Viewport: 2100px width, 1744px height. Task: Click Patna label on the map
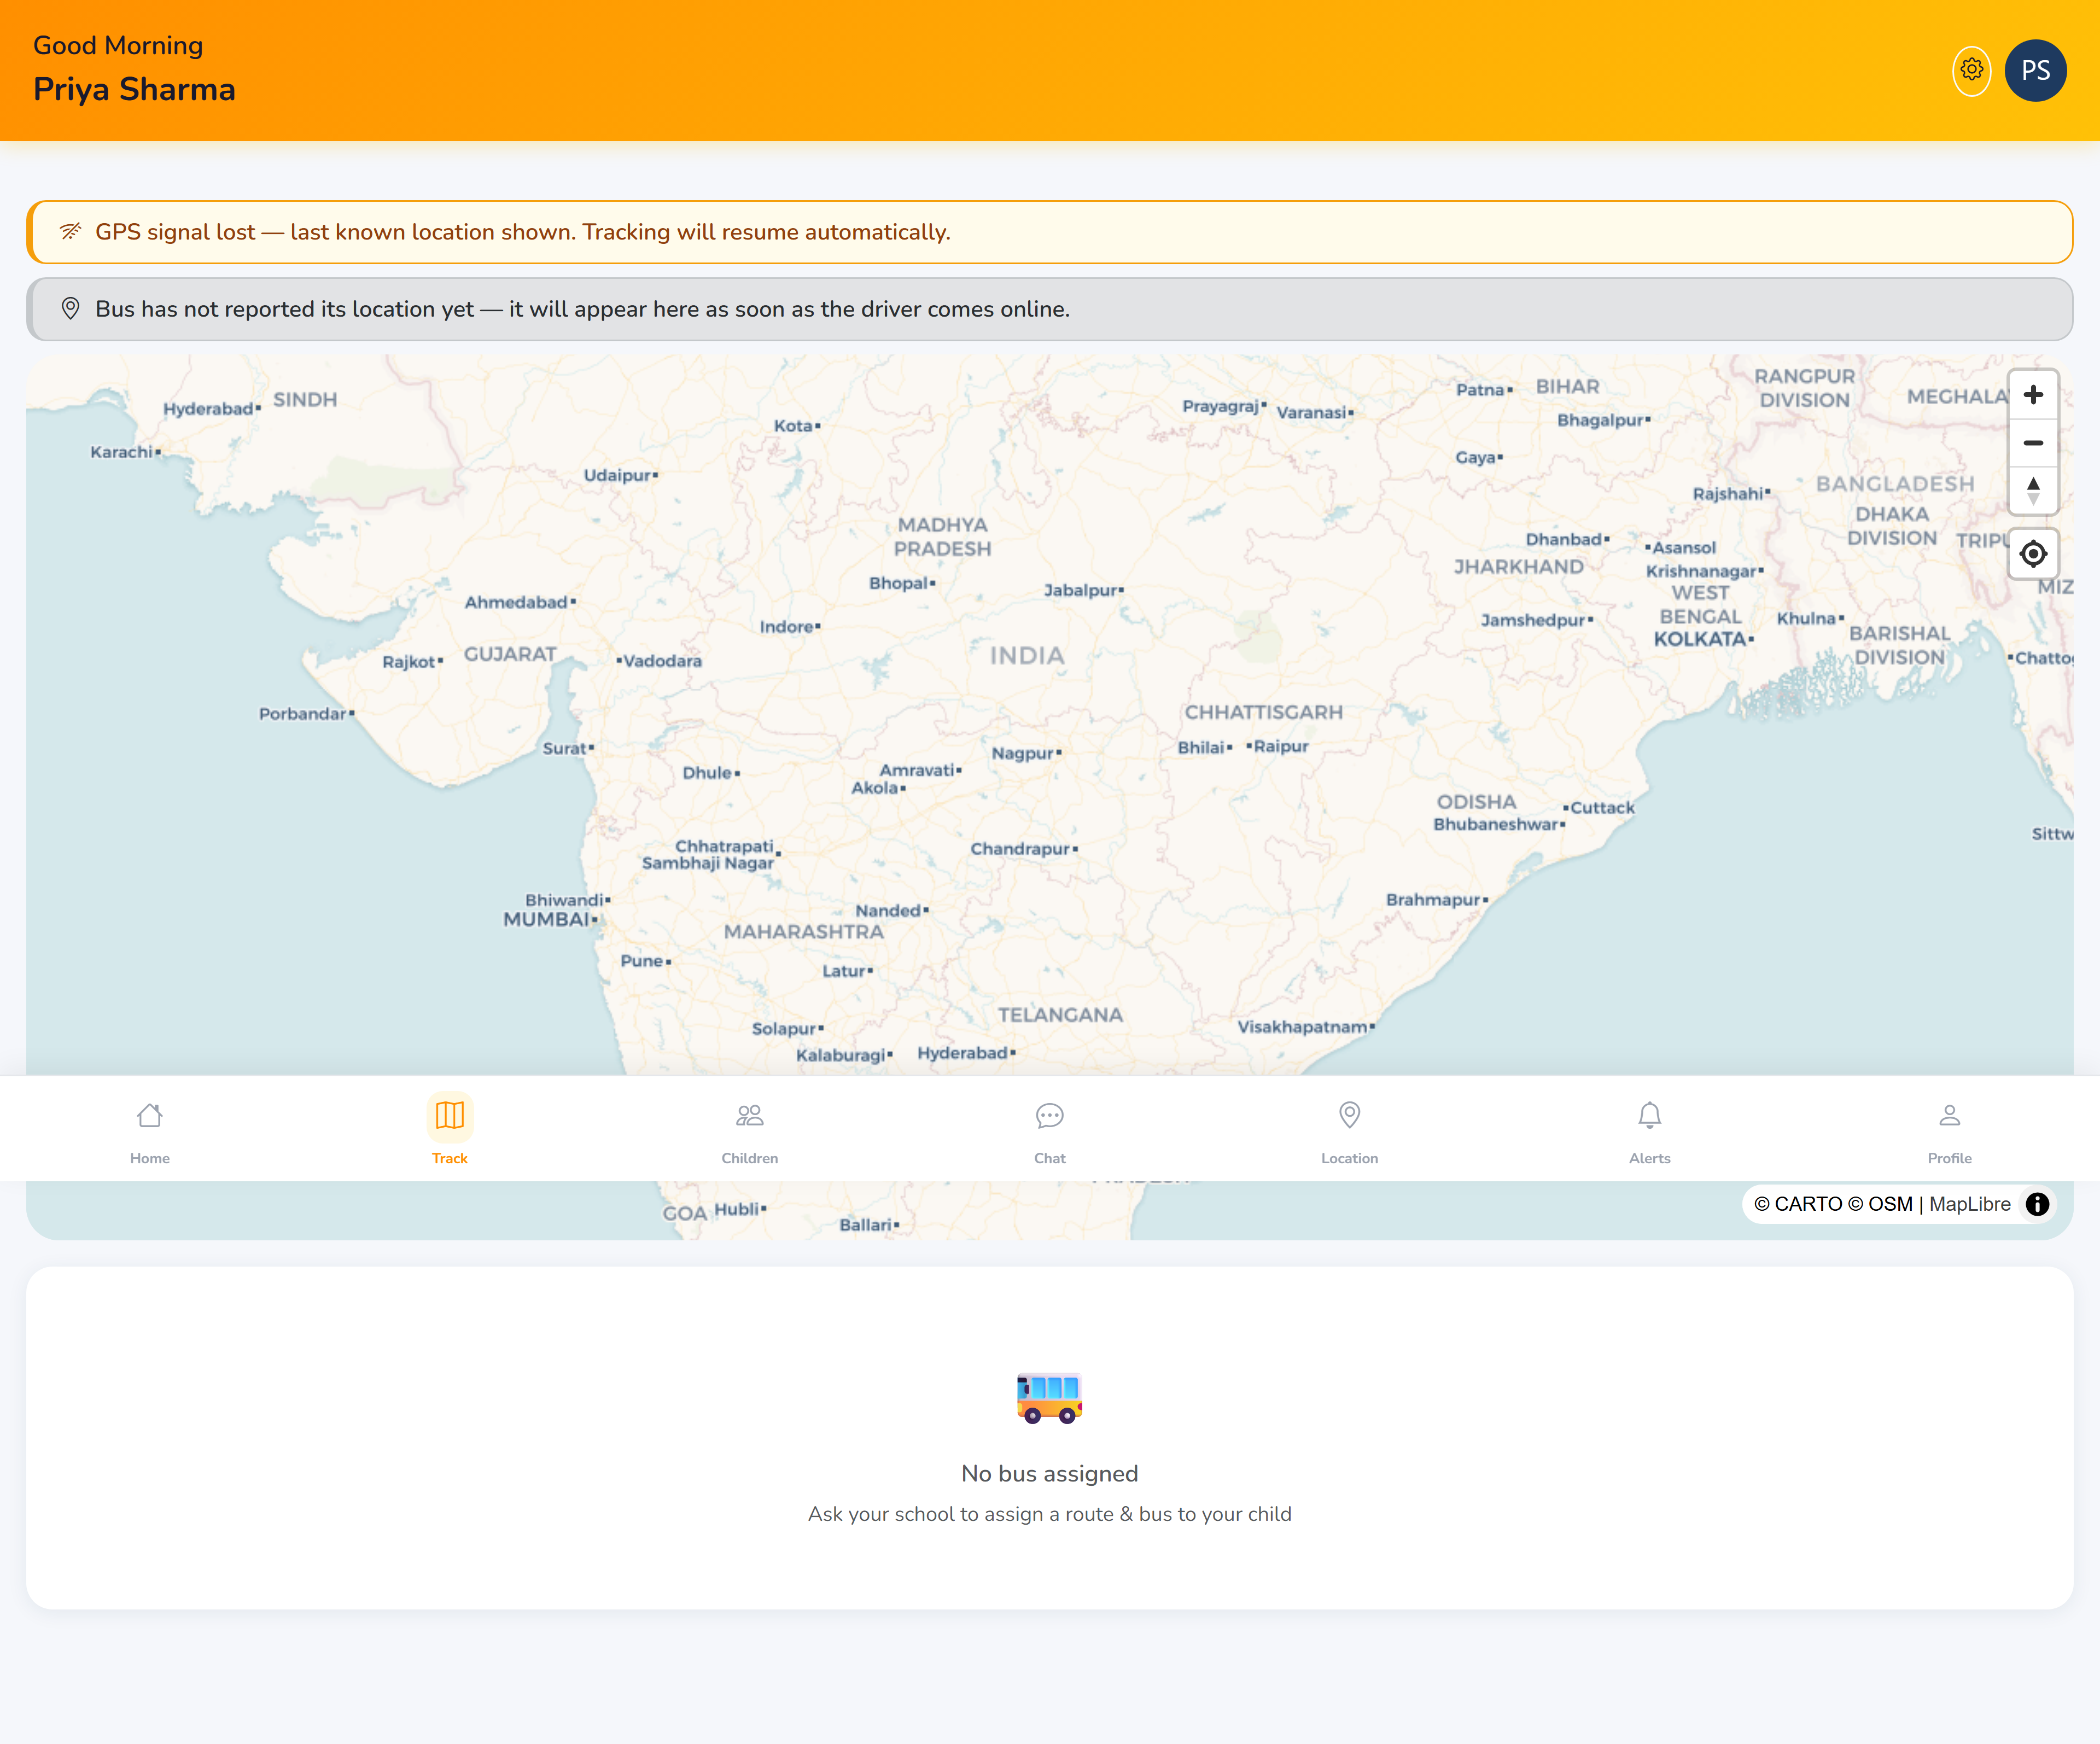point(1480,390)
